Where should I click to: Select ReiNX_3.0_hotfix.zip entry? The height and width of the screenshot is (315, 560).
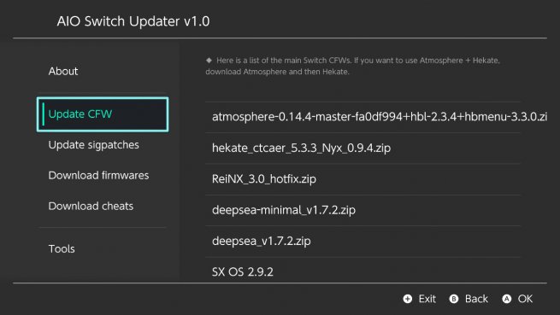tap(363, 179)
